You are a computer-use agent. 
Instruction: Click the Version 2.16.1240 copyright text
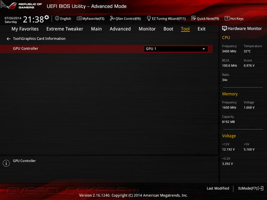tap(133, 195)
